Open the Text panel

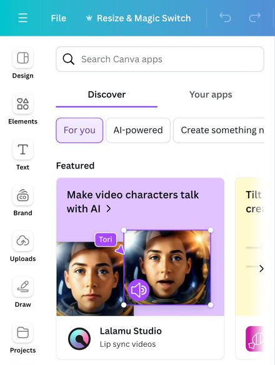coord(22,155)
